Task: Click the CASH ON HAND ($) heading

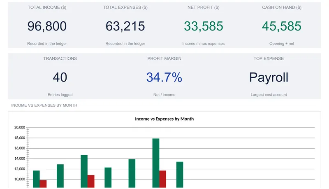Action: [282, 7]
